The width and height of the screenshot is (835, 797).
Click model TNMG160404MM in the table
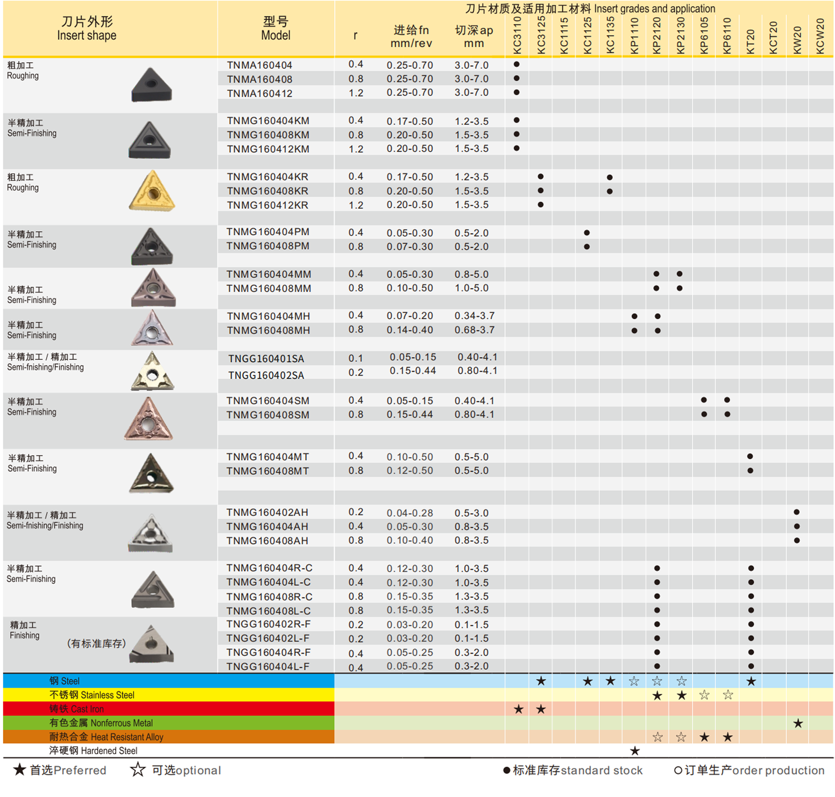pyautogui.click(x=268, y=274)
